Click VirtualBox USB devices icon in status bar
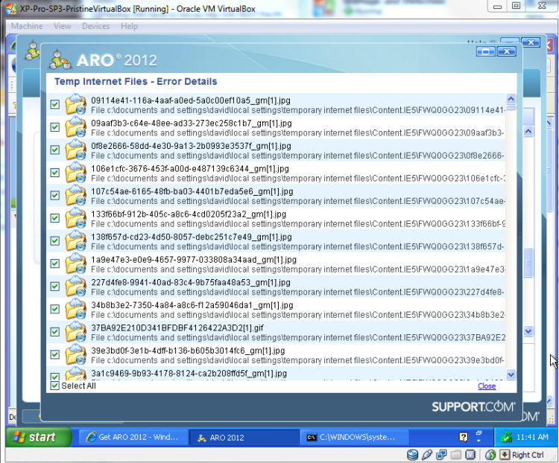This screenshot has height=463, width=559. point(427,455)
